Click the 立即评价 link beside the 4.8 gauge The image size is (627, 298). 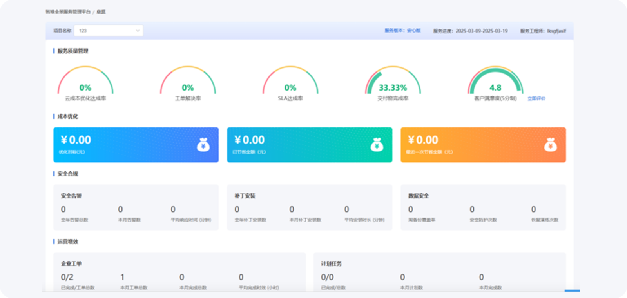[x=536, y=98]
